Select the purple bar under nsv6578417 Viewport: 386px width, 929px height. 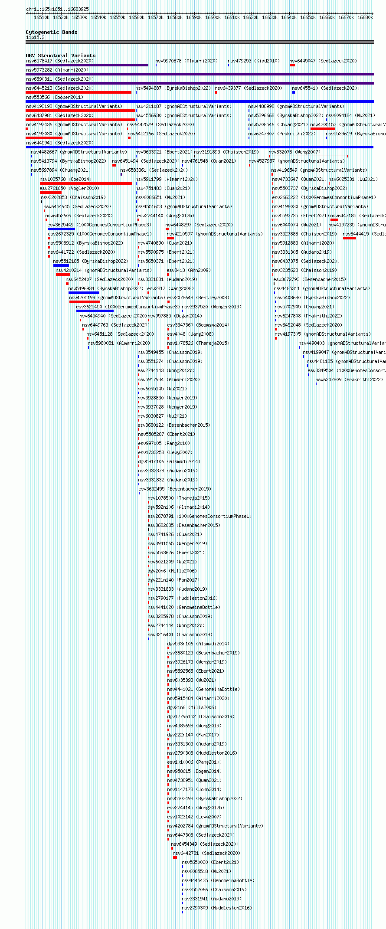87,65
